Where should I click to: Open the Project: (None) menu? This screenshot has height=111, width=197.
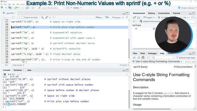coord(187,8)
